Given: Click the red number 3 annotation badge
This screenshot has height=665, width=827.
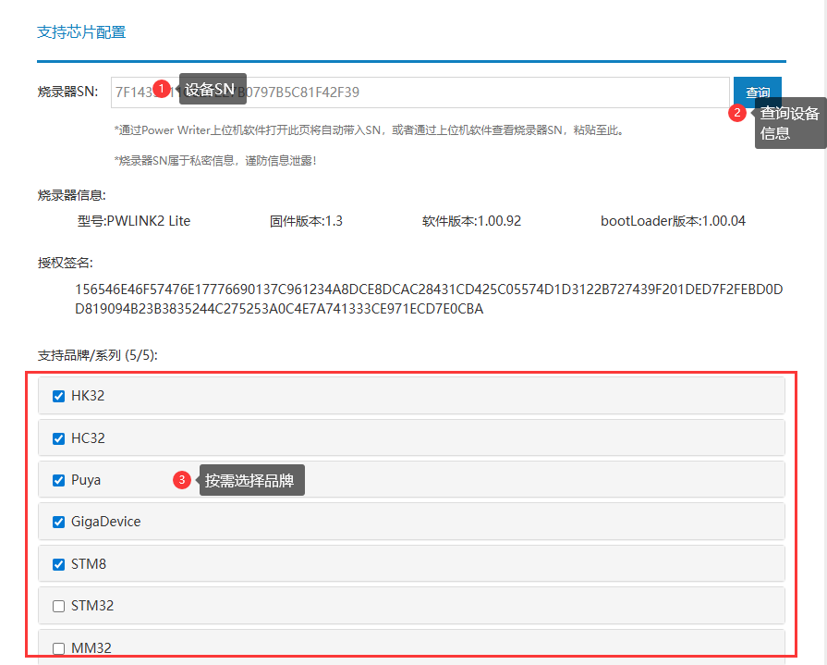Looking at the screenshot, I should pyautogui.click(x=183, y=480).
